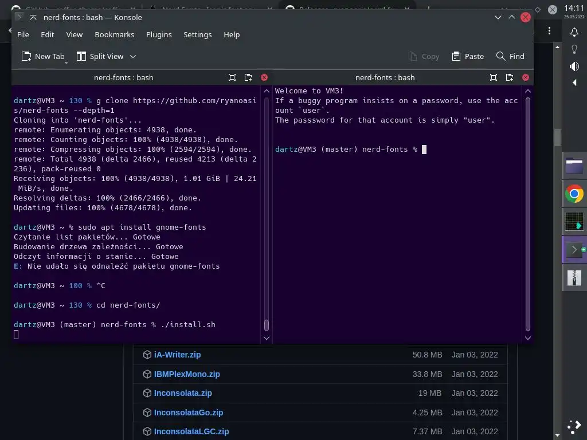
Task: Click the Konsole window menu icon
Action: [x=19, y=17]
